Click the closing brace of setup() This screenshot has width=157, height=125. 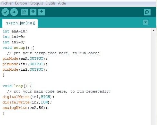click(4, 75)
